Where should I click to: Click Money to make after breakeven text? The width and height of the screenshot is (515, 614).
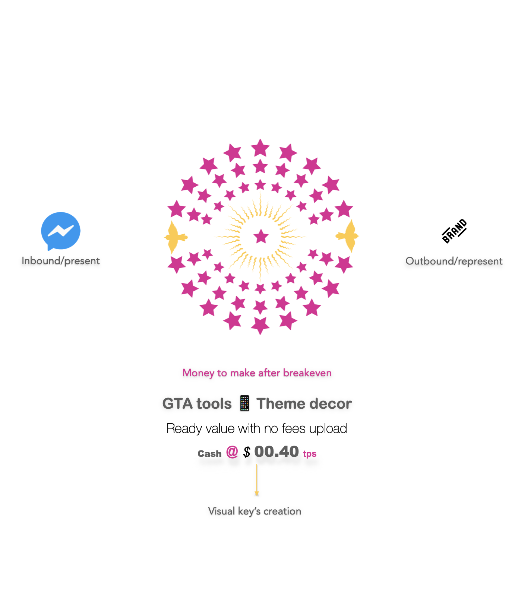(x=257, y=373)
